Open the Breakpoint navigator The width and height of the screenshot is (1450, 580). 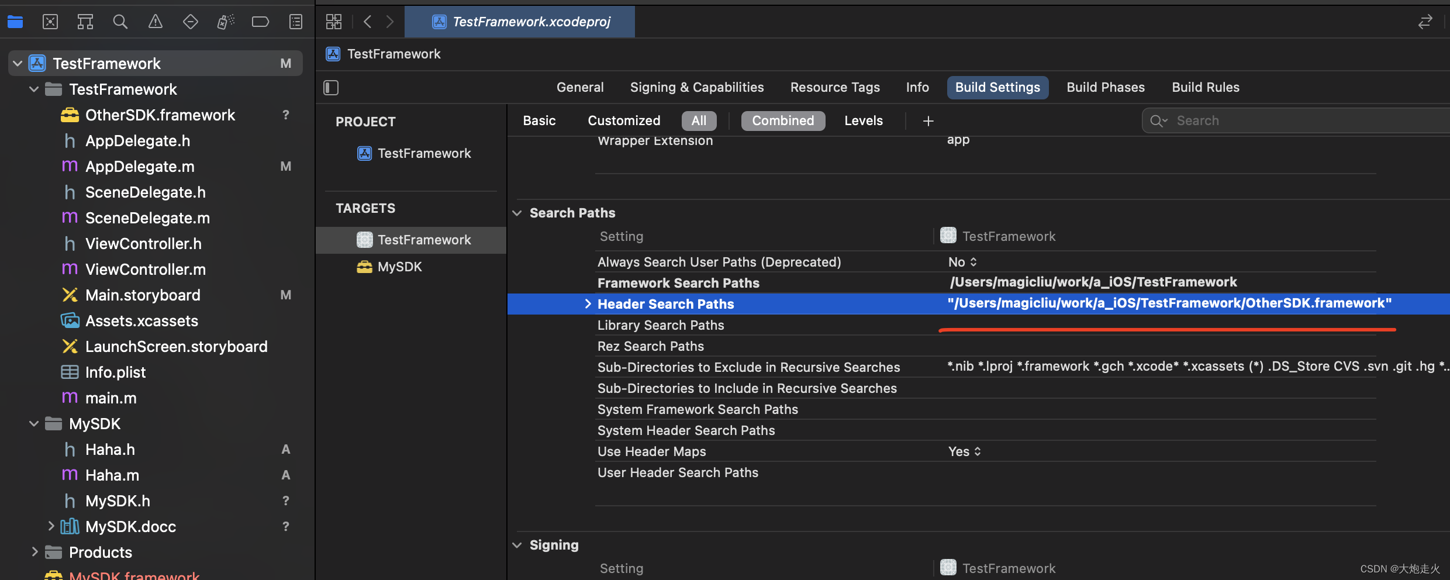260,22
